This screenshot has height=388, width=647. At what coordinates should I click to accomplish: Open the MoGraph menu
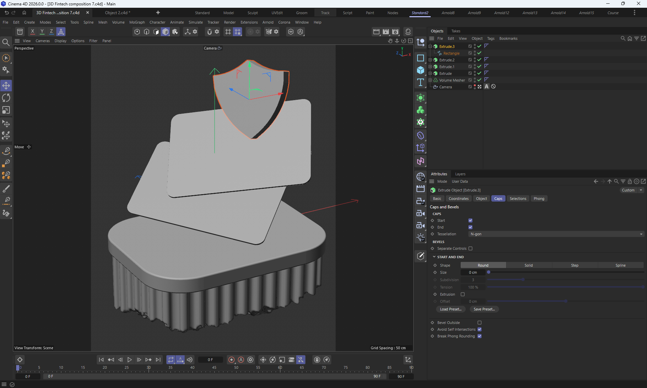pos(137,22)
